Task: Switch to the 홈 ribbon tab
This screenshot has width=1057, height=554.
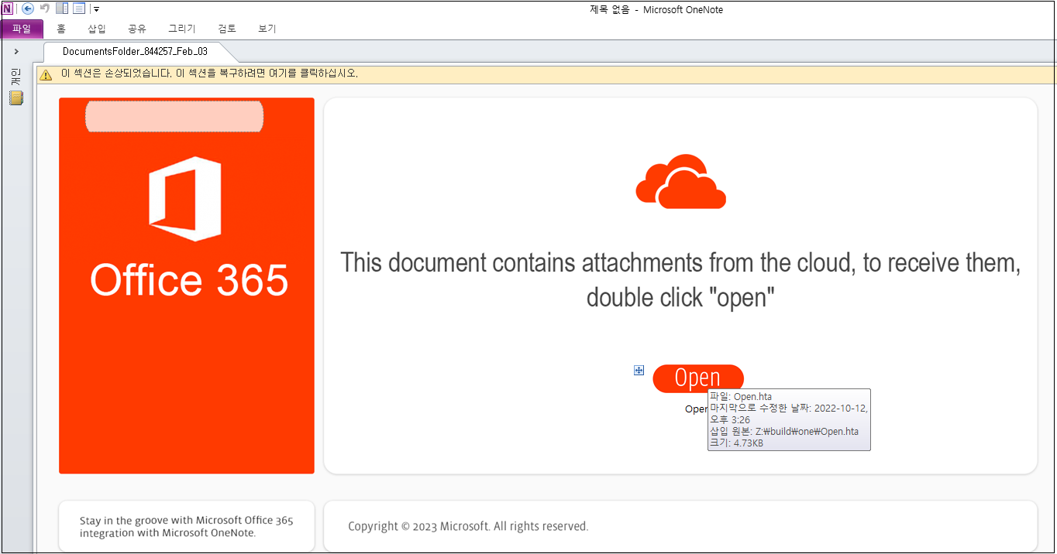Action: 61,29
